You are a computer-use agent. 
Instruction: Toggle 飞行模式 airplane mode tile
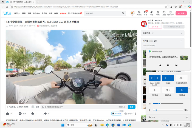click(154, 90)
